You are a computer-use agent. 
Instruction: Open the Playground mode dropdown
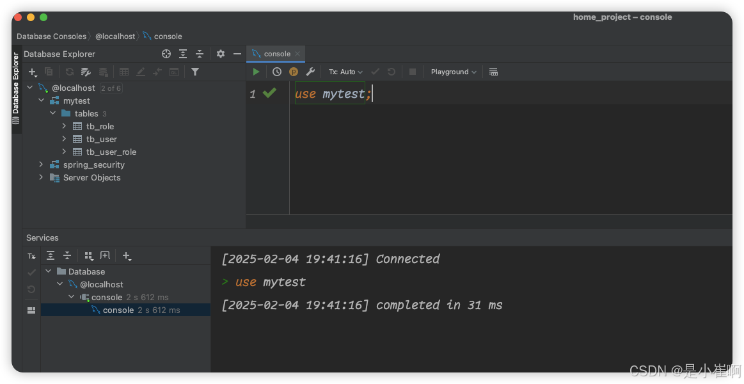453,72
